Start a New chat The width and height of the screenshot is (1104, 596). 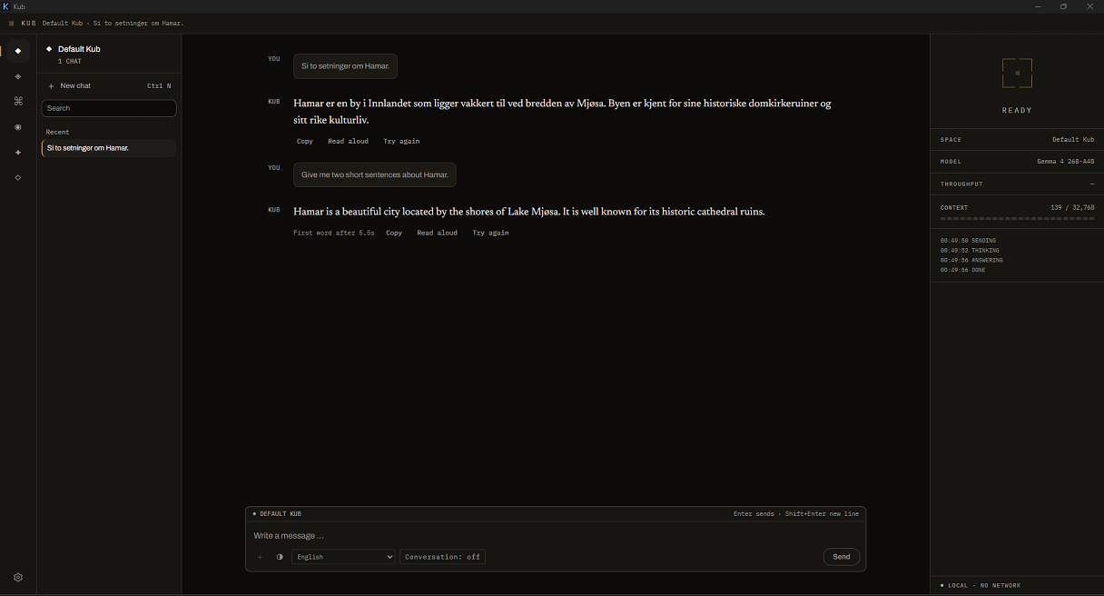coord(109,85)
